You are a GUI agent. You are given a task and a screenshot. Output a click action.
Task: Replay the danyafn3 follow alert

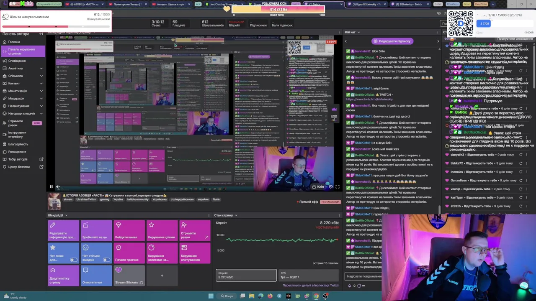point(521,155)
